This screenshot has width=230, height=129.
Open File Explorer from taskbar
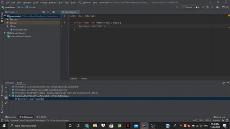pyautogui.click(x=95, y=126)
